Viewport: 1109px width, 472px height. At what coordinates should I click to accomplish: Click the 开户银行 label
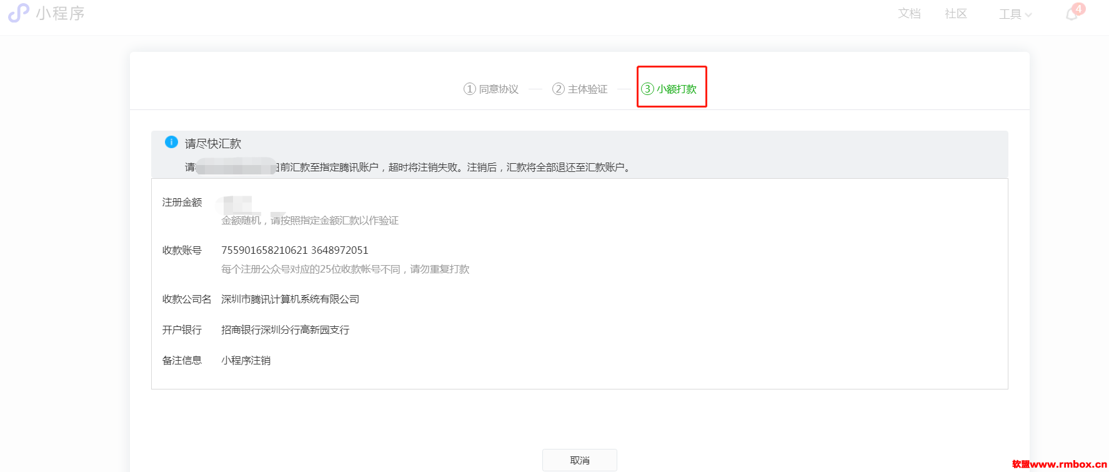click(x=182, y=329)
